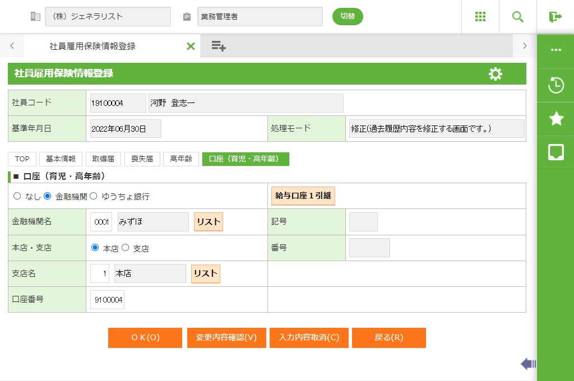Select the ゆうちょ銀行 radio option
This screenshot has width=574, height=381.
coord(94,196)
